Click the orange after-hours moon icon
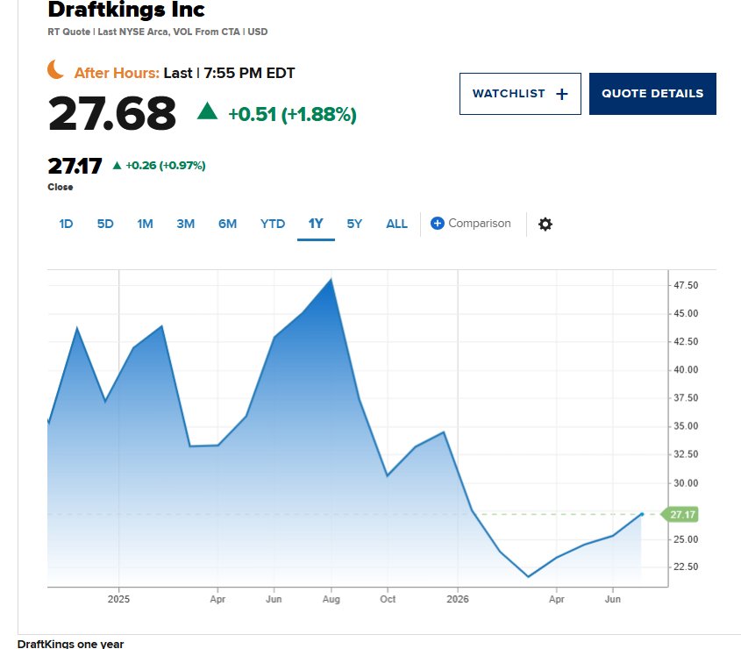 click(56, 70)
